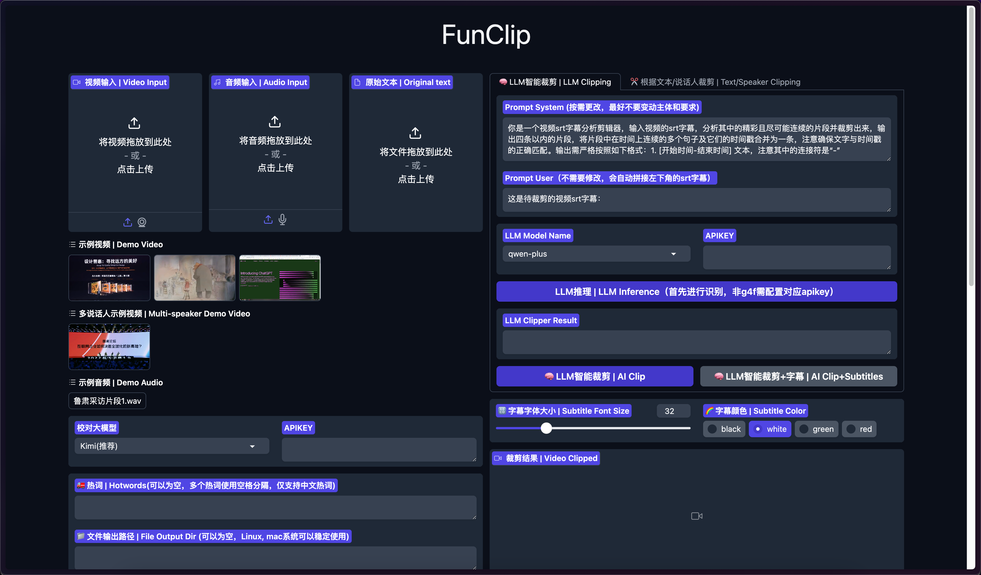Select the green subtitle color
981x575 pixels.
click(x=816, y=429)
